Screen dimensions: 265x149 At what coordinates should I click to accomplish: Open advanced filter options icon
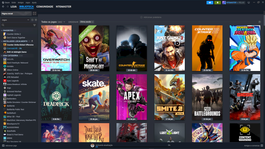[34, 25]
